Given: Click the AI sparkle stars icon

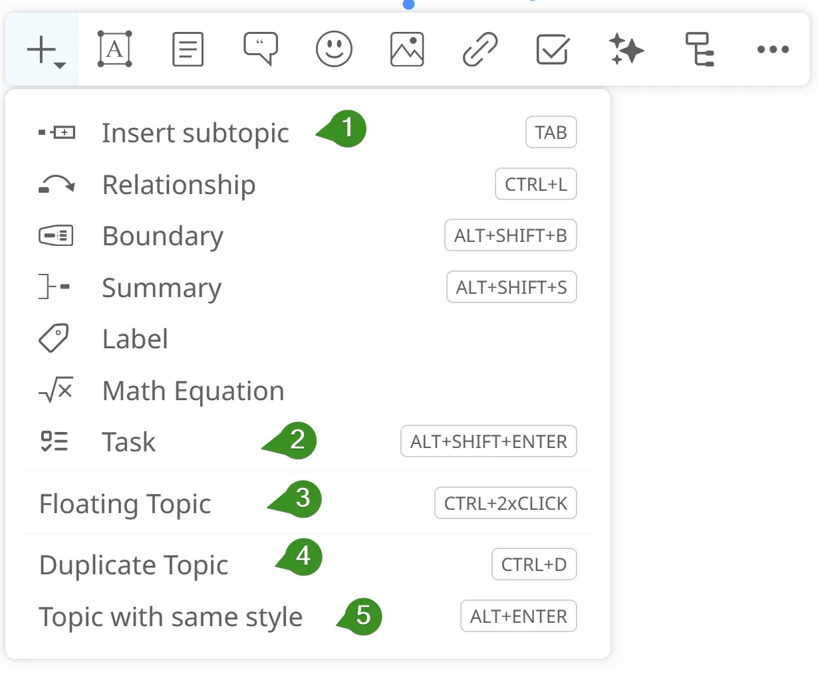Looking at the screenshot, I should click(x=626, y=50).
